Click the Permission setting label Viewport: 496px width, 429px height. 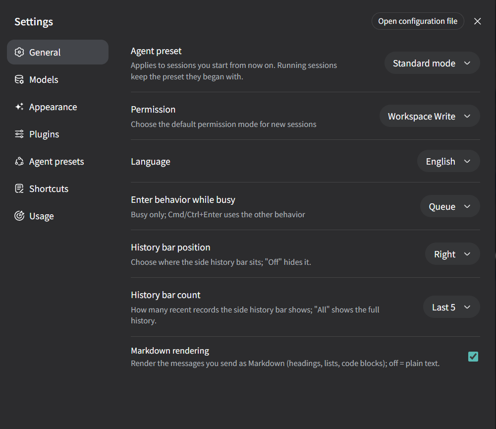[153, 109]
